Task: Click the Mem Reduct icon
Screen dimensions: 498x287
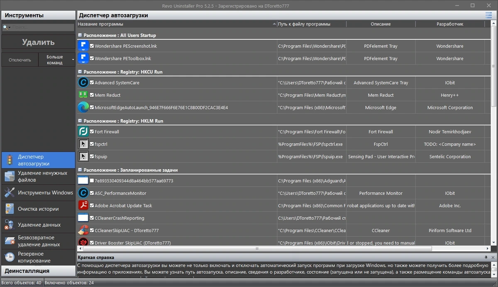Action: [x=83, y=95]
